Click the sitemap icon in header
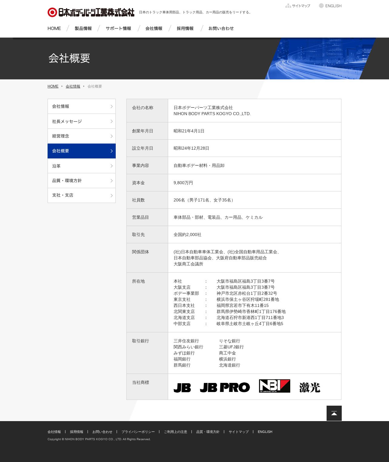389x462 pixels. click(x=288, y=6)
